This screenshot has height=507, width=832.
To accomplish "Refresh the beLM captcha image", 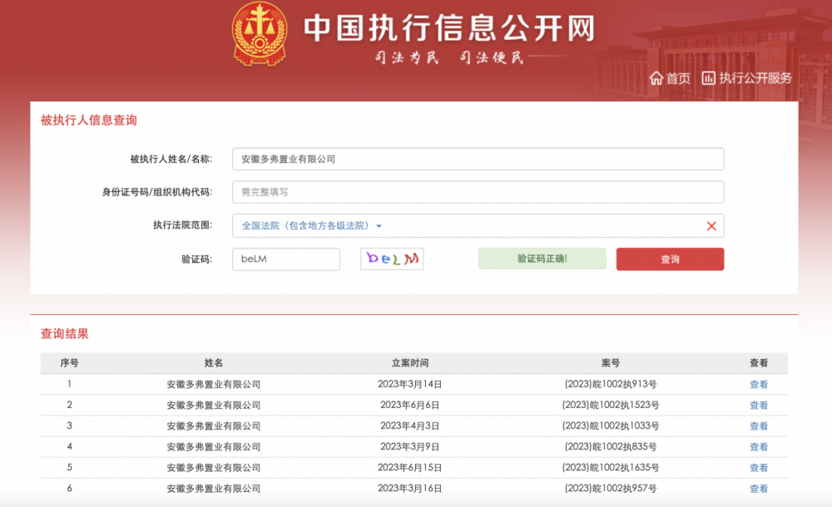I will pyautogui.click(x=392, y=258).
